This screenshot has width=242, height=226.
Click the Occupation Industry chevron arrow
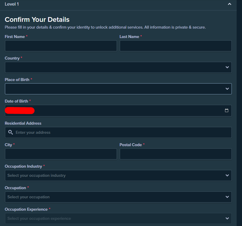tap(227, 175)
